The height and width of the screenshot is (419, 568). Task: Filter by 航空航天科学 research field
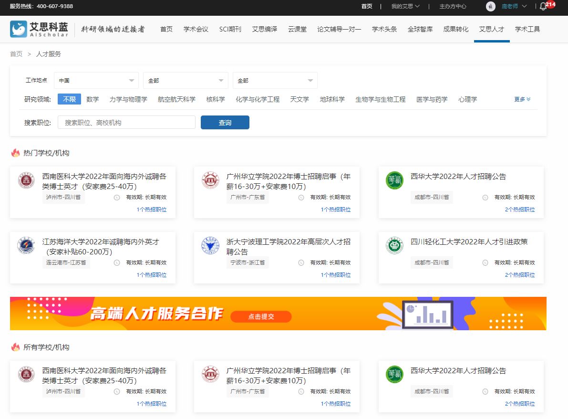tap(177, 99)
